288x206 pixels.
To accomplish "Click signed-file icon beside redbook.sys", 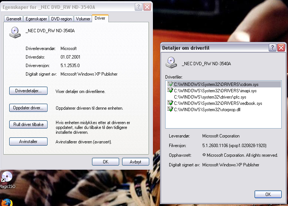I will tap(170, 103).
